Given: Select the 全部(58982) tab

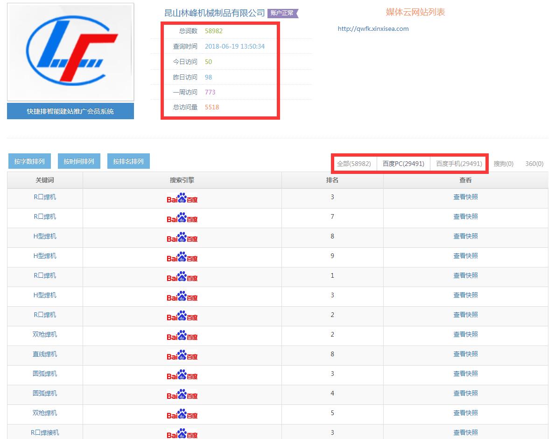Looking at the screenshot, I should click(354, 164).
